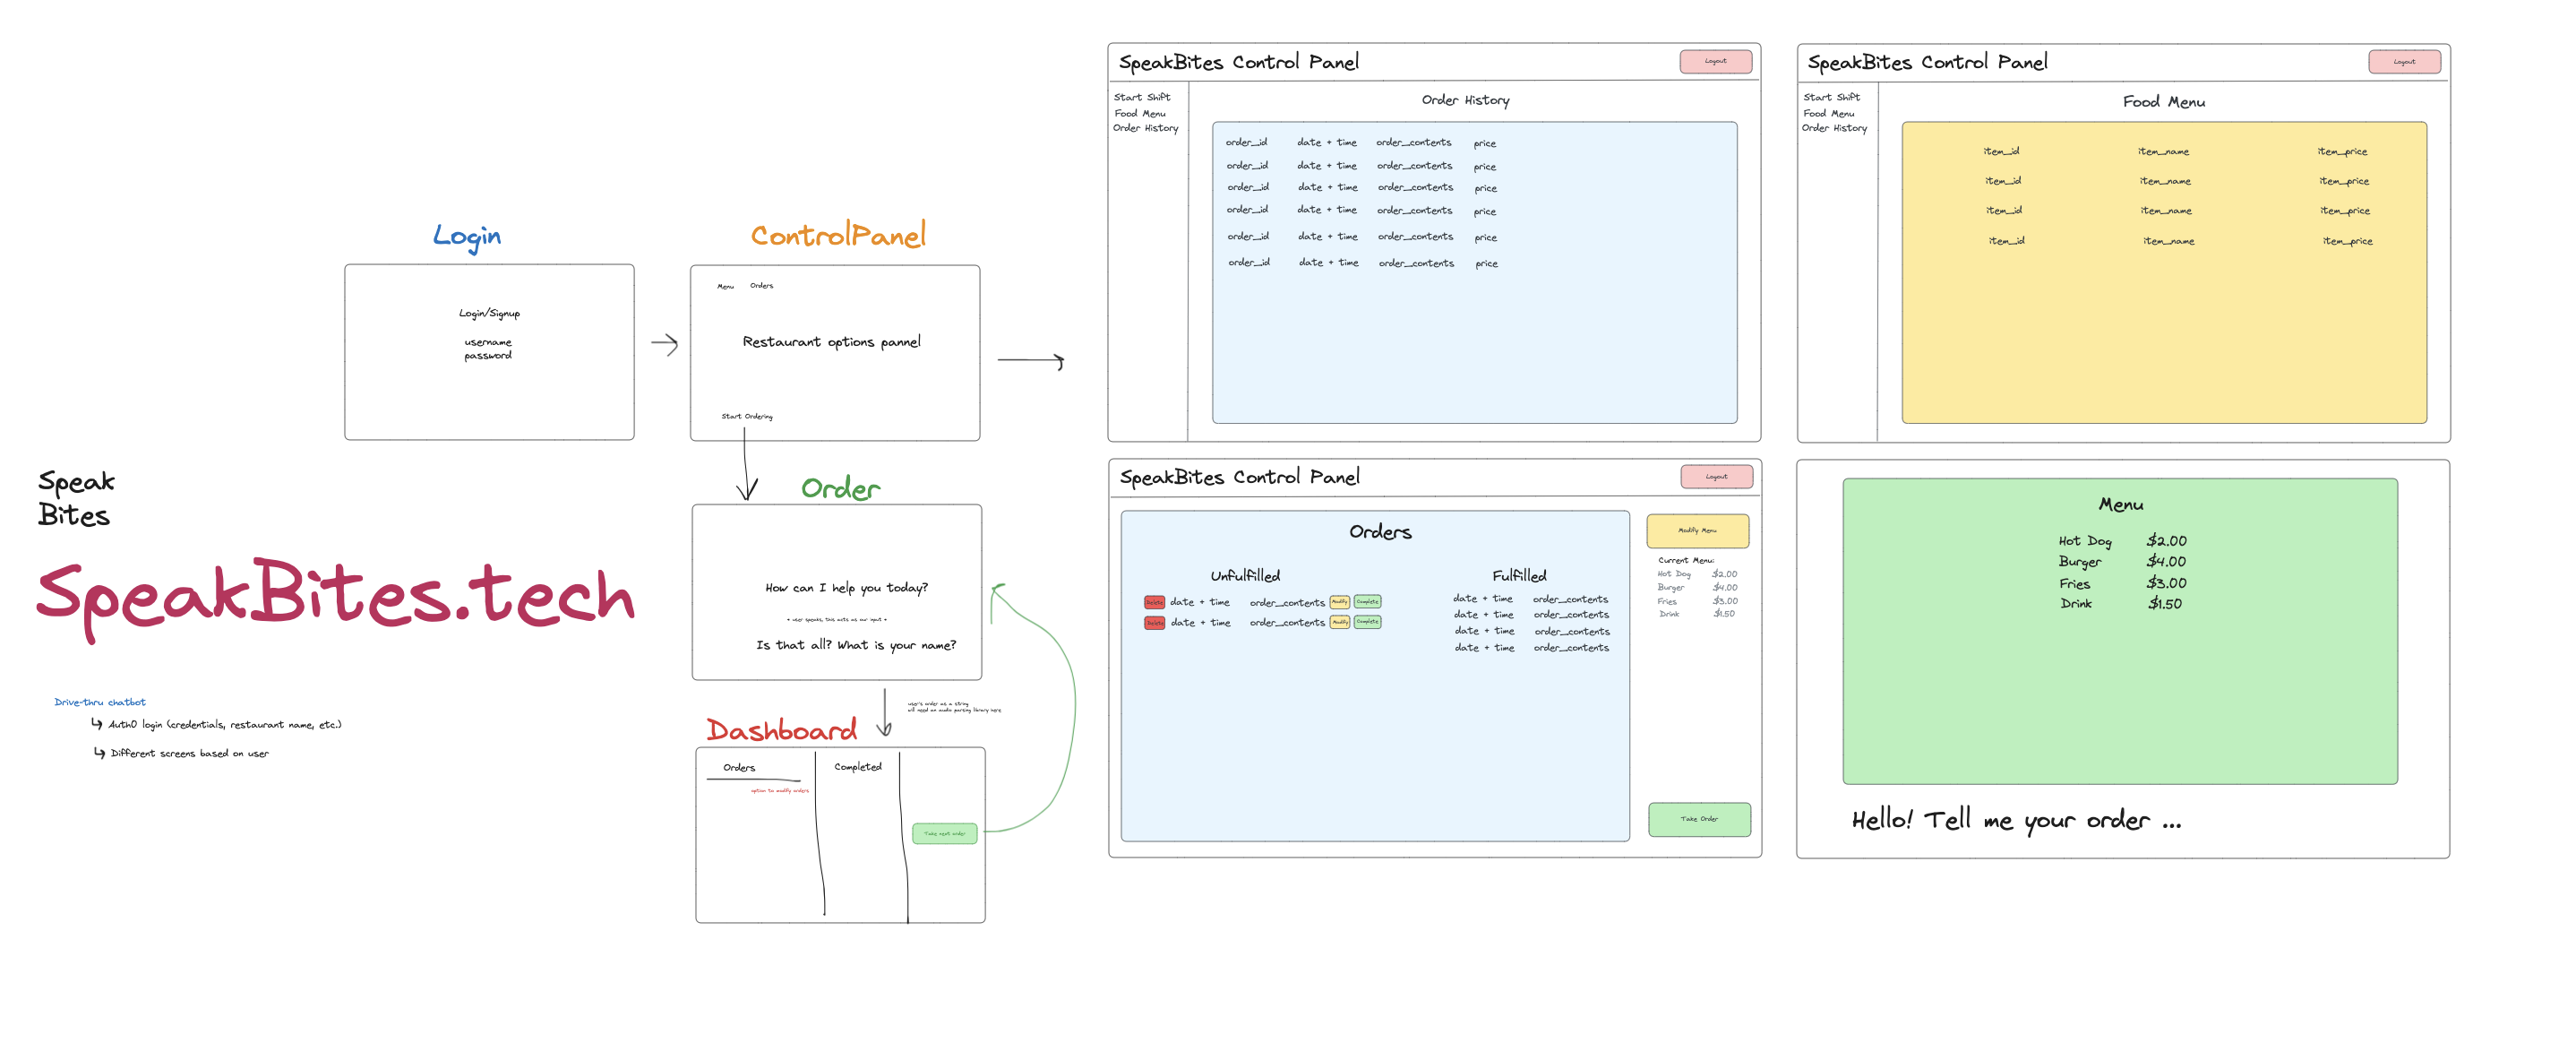This screenshot has width=2576, height=1043.
Task: Open Start Shift in the Order History sidebar
Action: [1141, 97]
